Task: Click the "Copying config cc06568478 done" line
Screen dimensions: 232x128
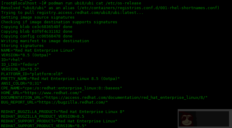Action: (x=36, y=36)
